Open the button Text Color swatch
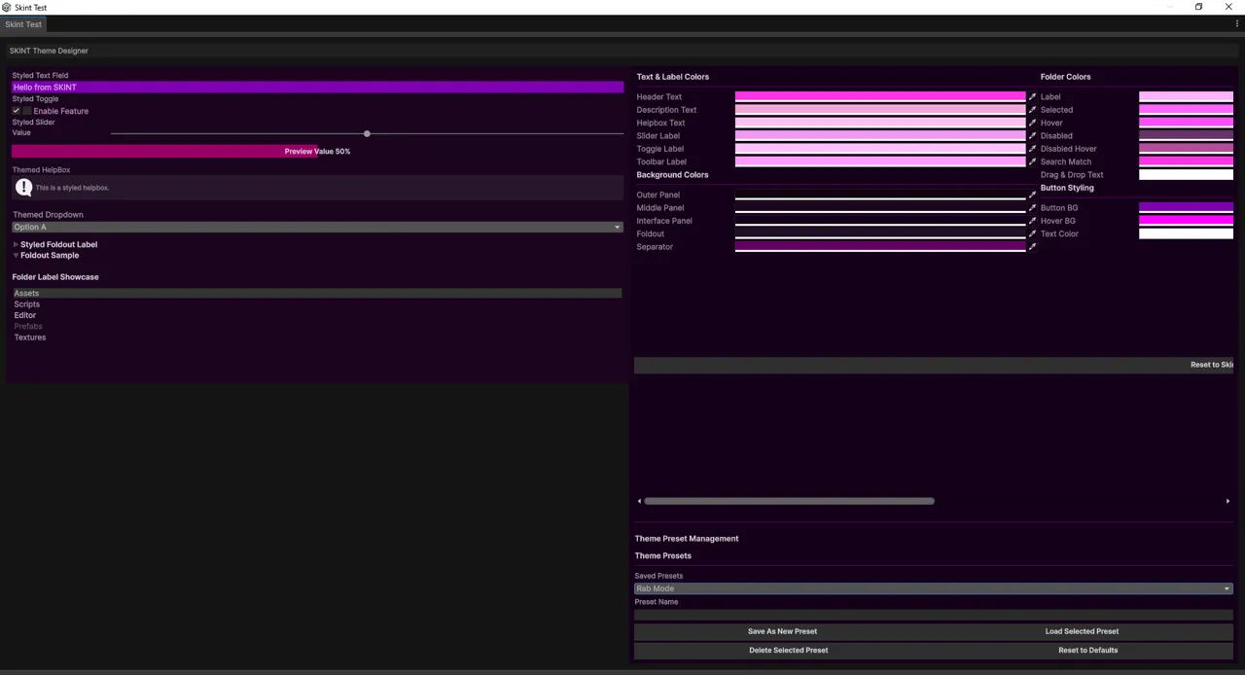Image resolution: width=1245 pixels, height=675 pixels. click(1186, 234)
